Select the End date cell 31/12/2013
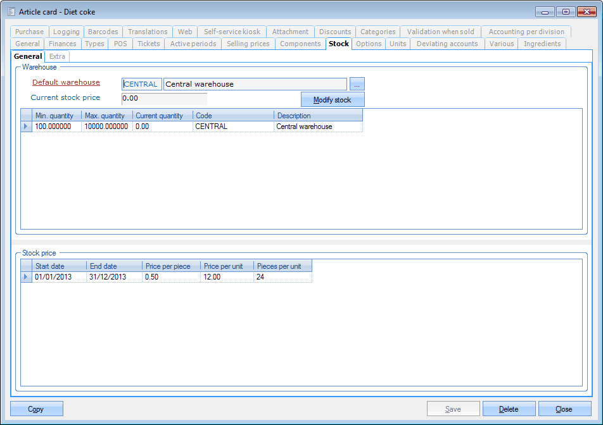The height and width of the screenshot is (425, 603). [x=114, y=277]
